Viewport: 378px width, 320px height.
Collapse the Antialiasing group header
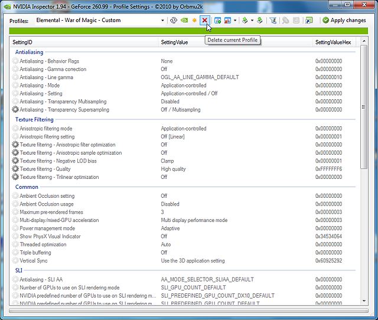point(29,52)
